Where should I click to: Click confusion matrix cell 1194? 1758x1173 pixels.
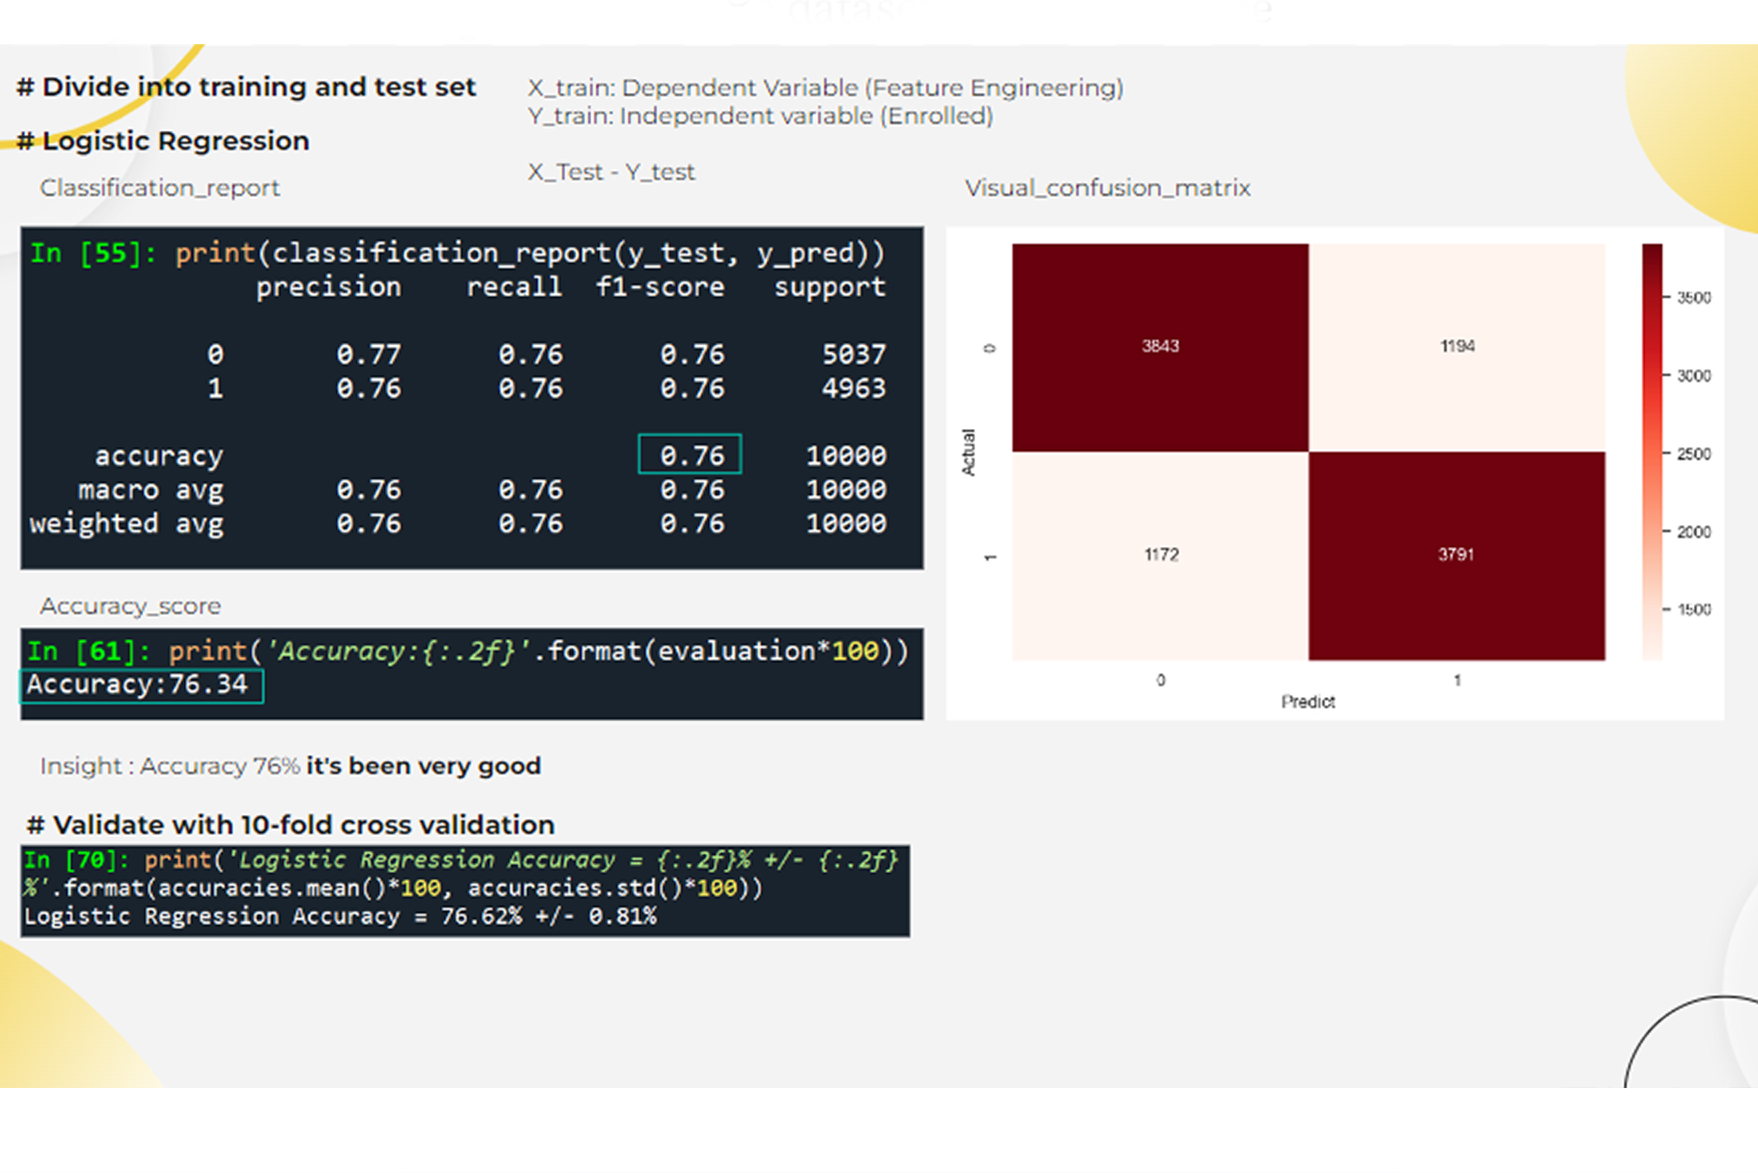[x=1457, y=347]
